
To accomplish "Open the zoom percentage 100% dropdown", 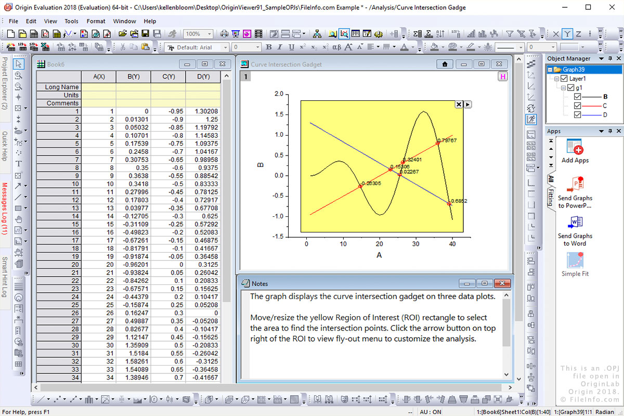I will pyautogui.click(x=210, y=34).
